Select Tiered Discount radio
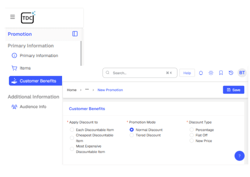The image size is (250, 177). coord(131,135)
